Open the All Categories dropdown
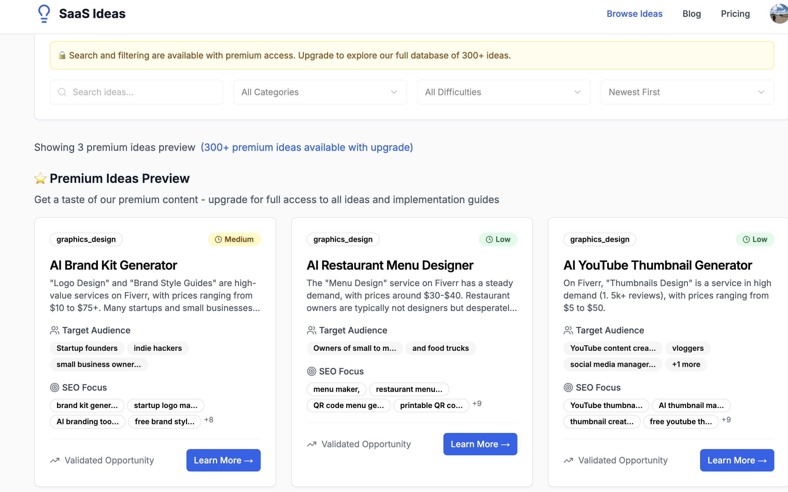The image size is (788, 492). 320,92
